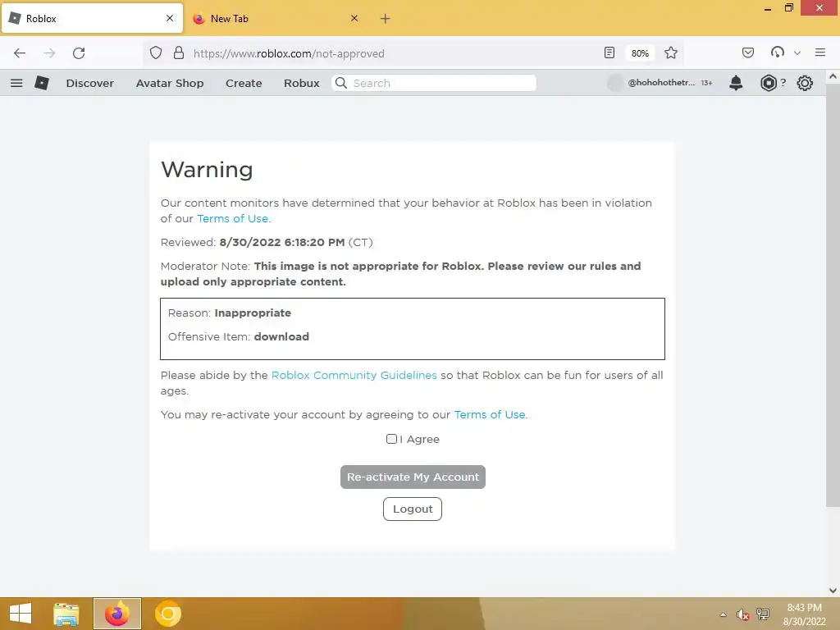
Task: Switch to the New Tab tab
Action: click(274, 18)
